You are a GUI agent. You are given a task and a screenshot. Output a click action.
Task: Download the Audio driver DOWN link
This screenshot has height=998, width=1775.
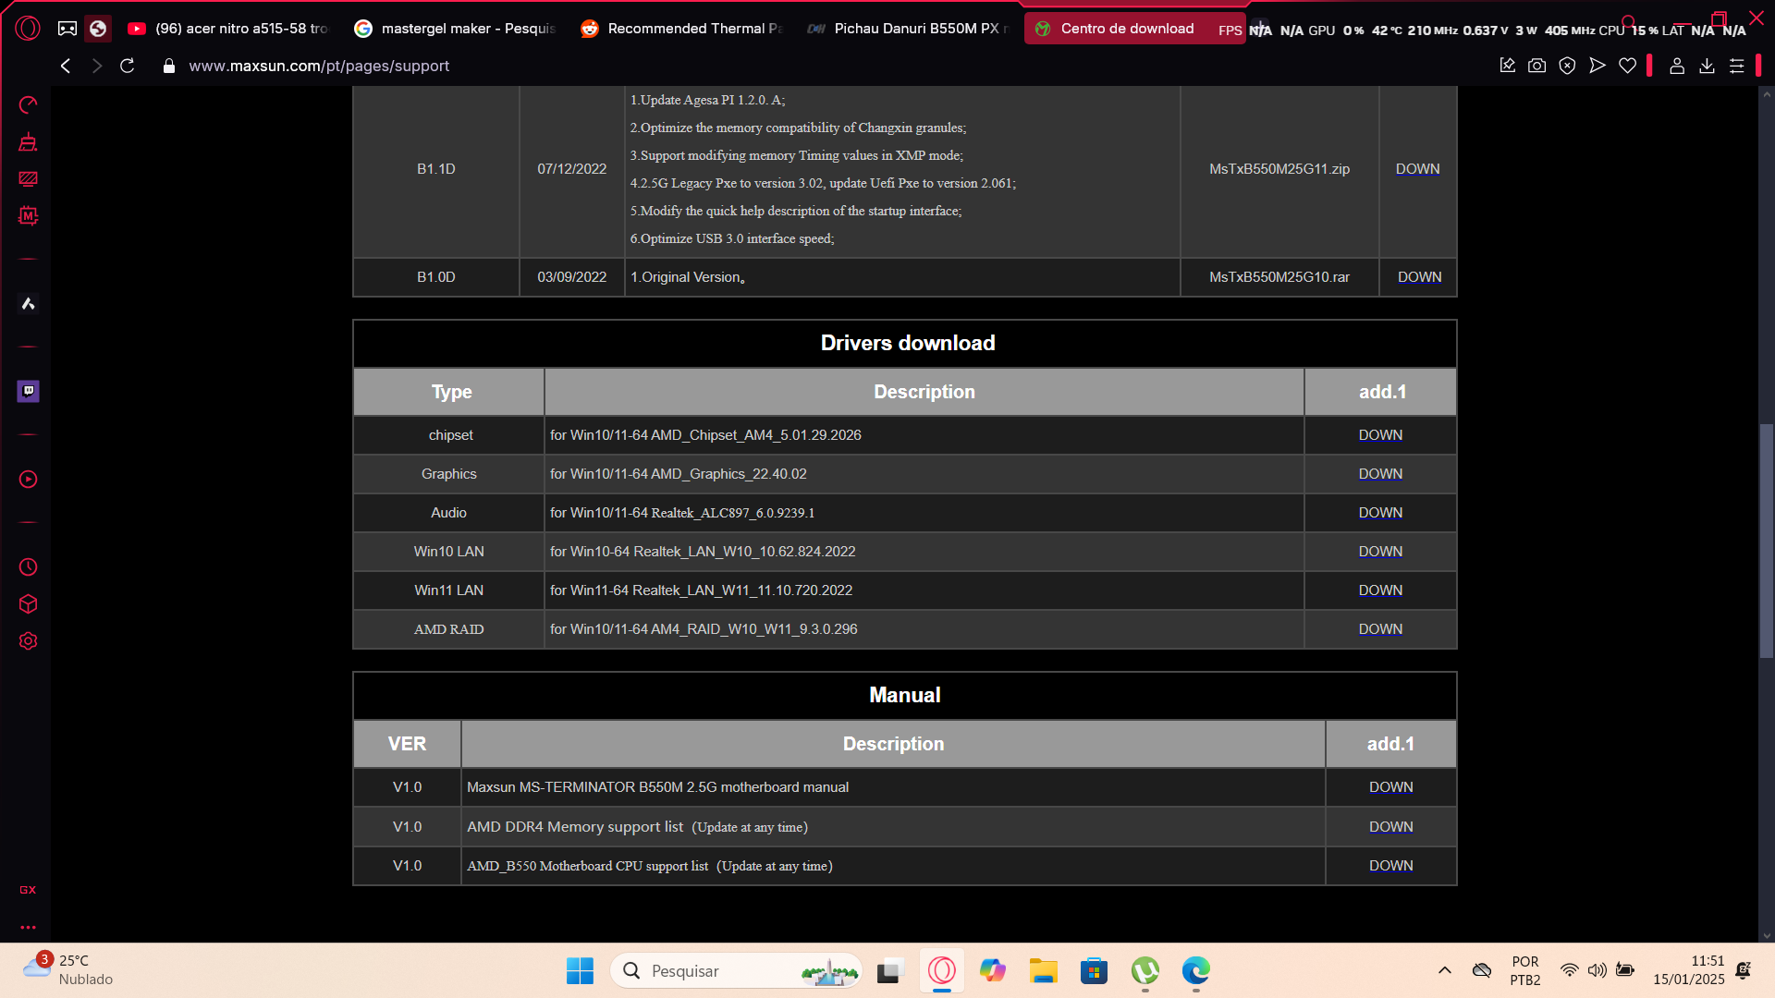(x=1380, y=513)
